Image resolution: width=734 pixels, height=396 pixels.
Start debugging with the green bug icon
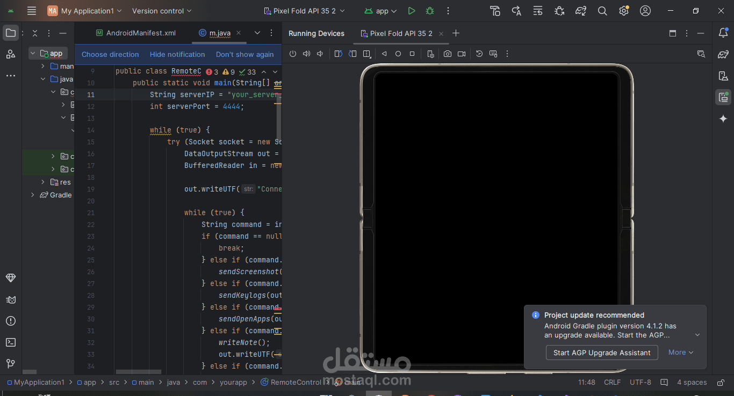tap(430, 11)
